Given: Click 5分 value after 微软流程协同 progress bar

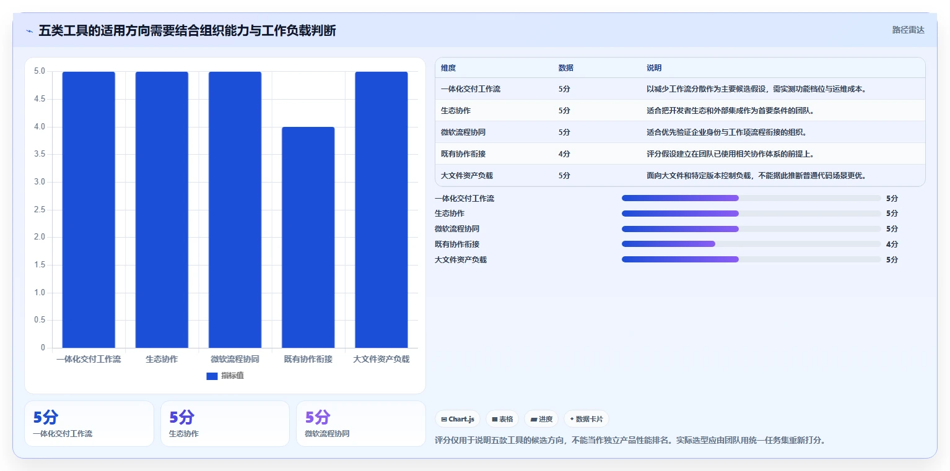Looking at the screenshot, I should coord(892,229).
